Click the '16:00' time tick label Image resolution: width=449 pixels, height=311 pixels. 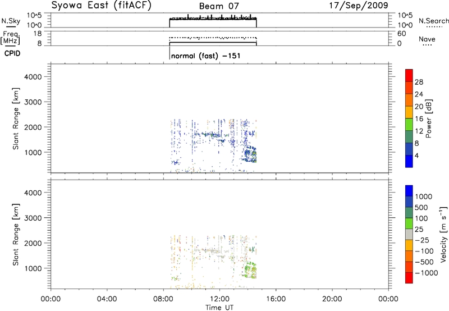(276, 299)
